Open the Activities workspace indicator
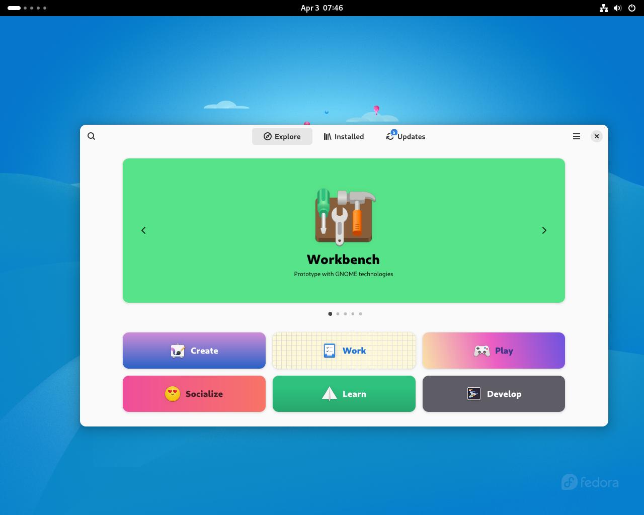 27,8
